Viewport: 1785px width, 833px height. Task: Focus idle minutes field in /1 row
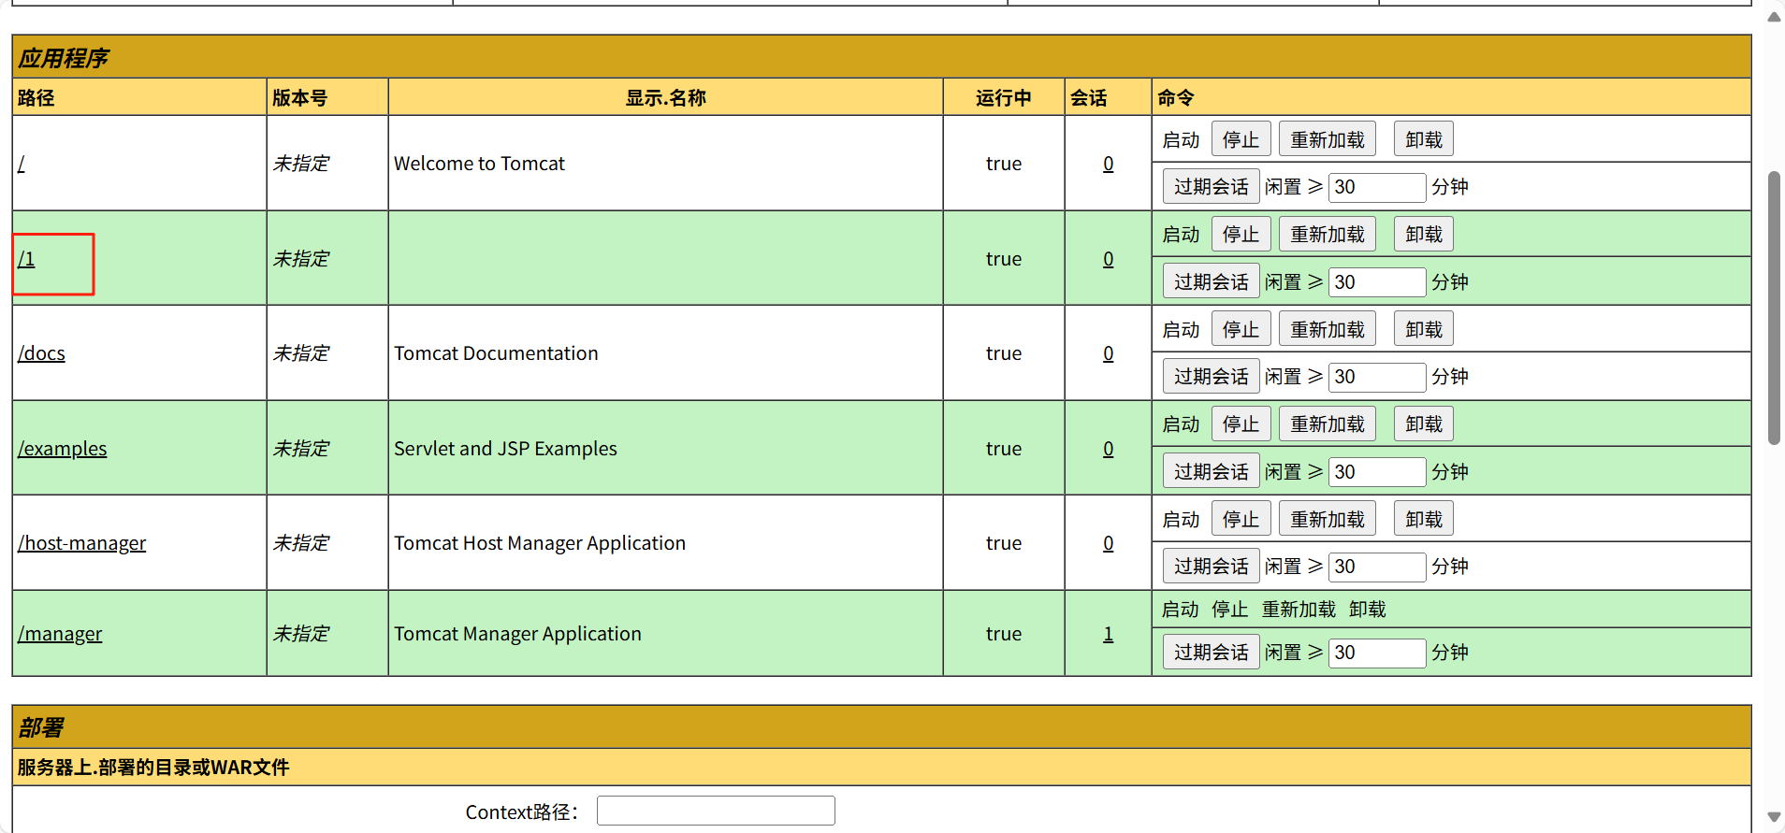coord(1377,282)
